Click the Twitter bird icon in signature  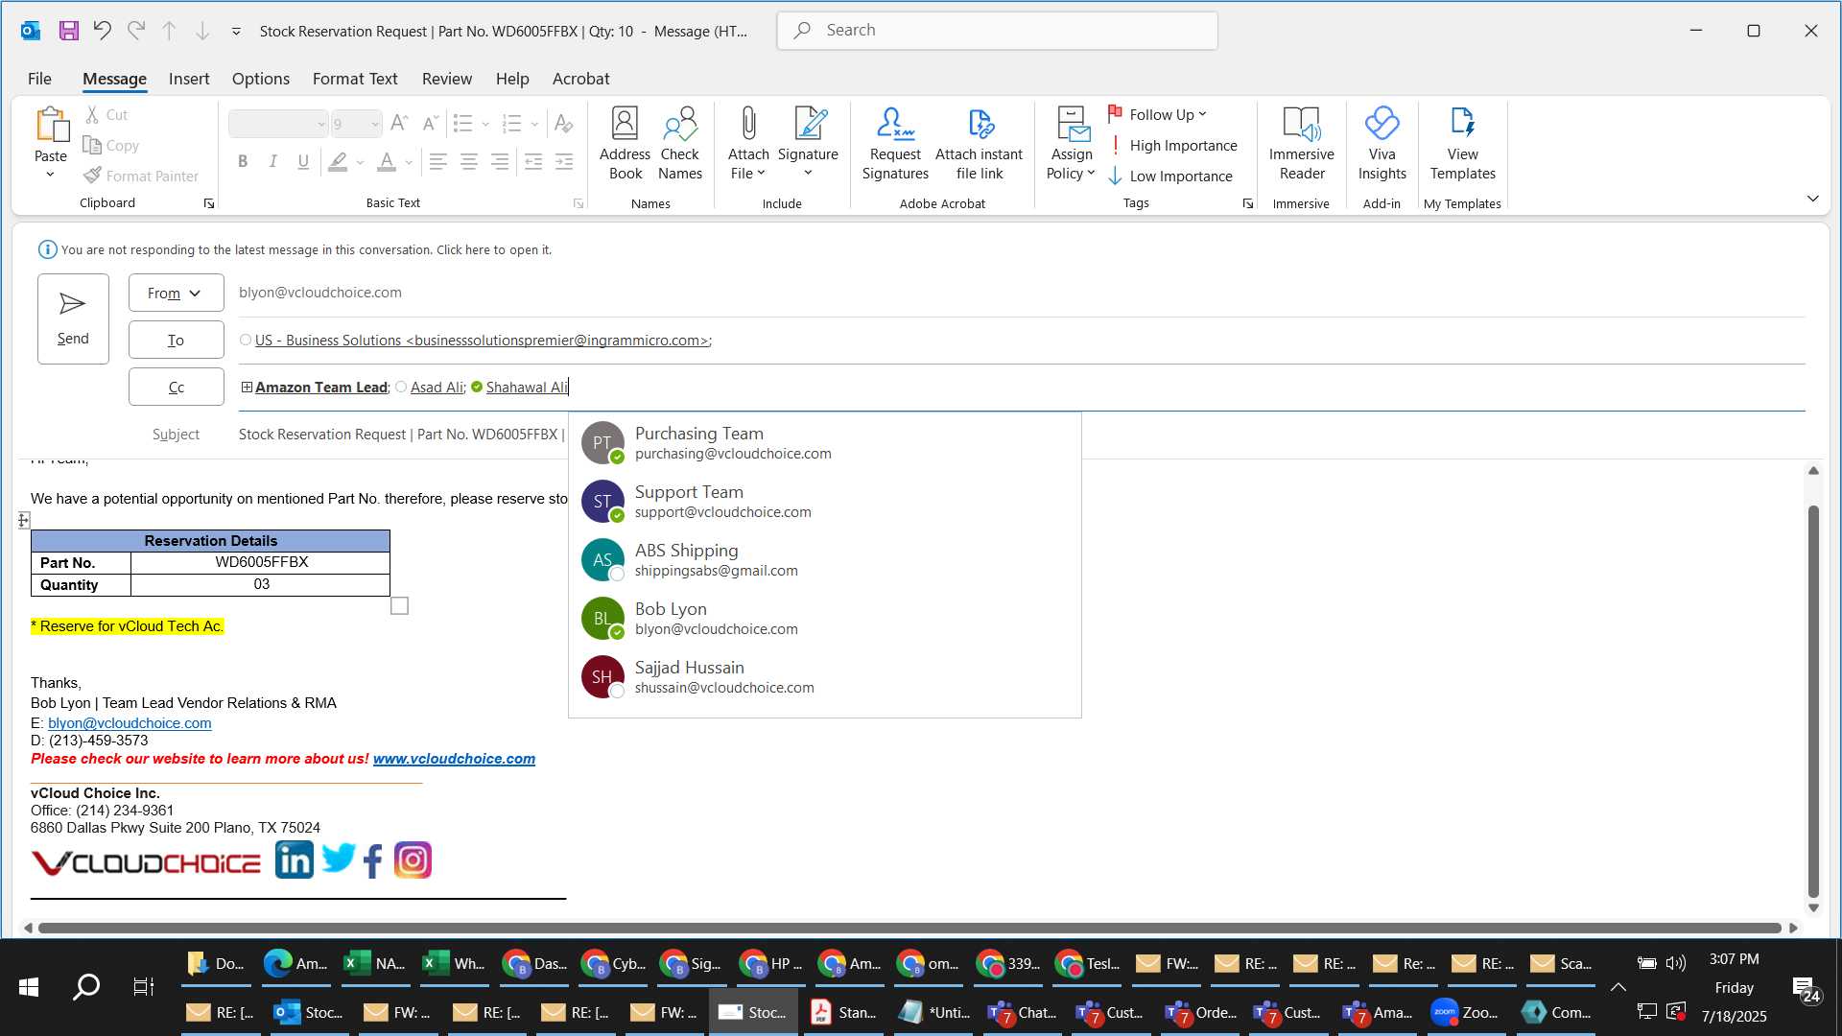338,859
